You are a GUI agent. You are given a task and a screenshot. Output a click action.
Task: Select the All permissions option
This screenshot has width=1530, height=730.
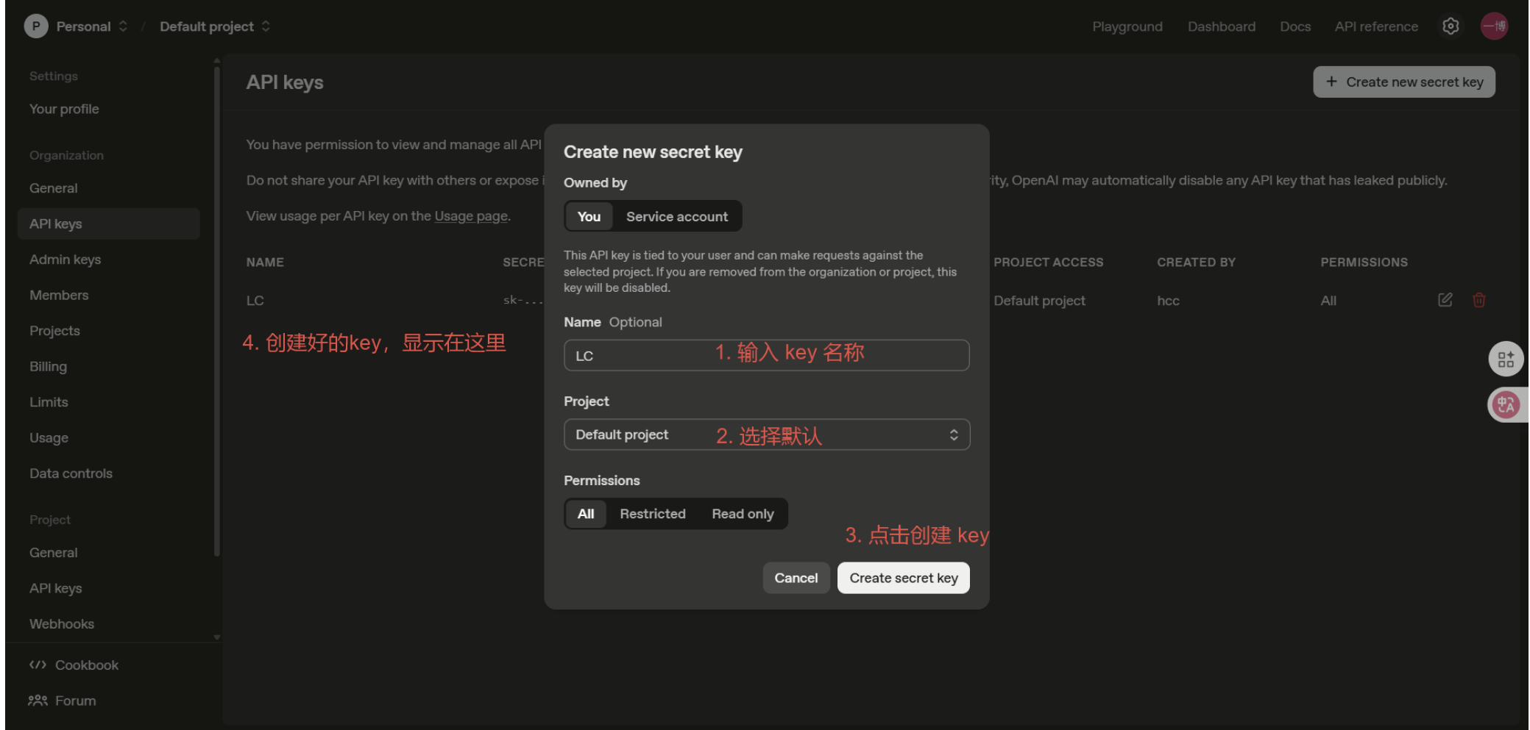click(586, 514)
